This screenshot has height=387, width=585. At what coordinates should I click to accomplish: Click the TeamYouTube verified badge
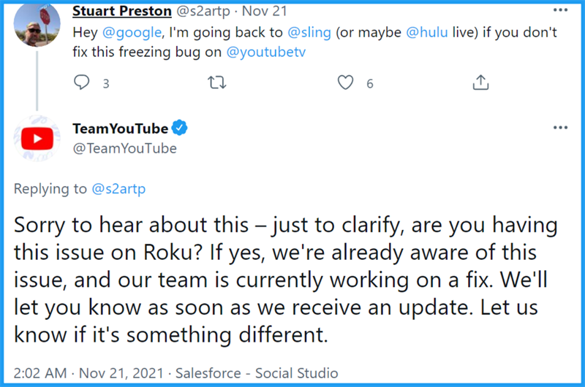tap(180, 129)
